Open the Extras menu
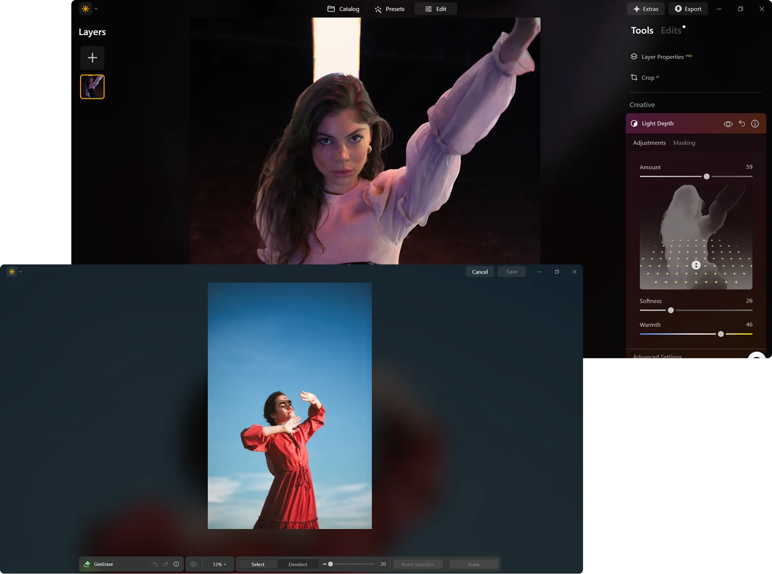This screenshot has width=772, height=574. coord(646,9)
